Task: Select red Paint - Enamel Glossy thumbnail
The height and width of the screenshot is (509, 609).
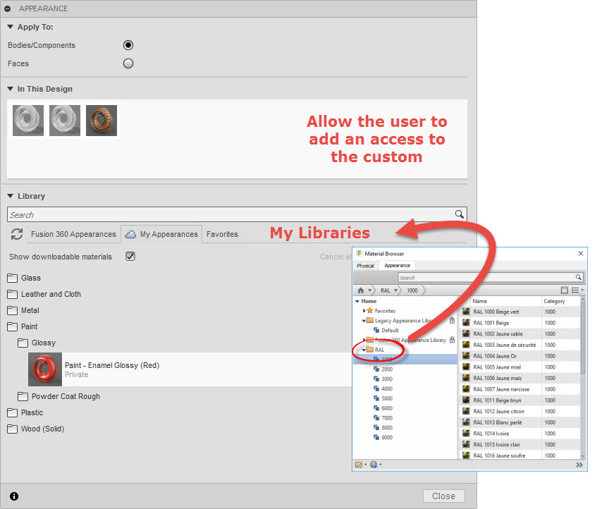Action: (45, 369)
